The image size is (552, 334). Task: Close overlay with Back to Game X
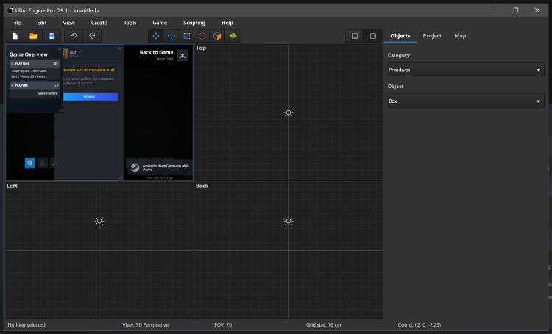[x=183, y=56]
